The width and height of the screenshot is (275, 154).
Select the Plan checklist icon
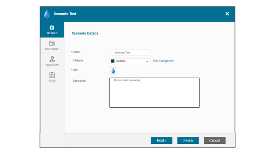(52, 75)
